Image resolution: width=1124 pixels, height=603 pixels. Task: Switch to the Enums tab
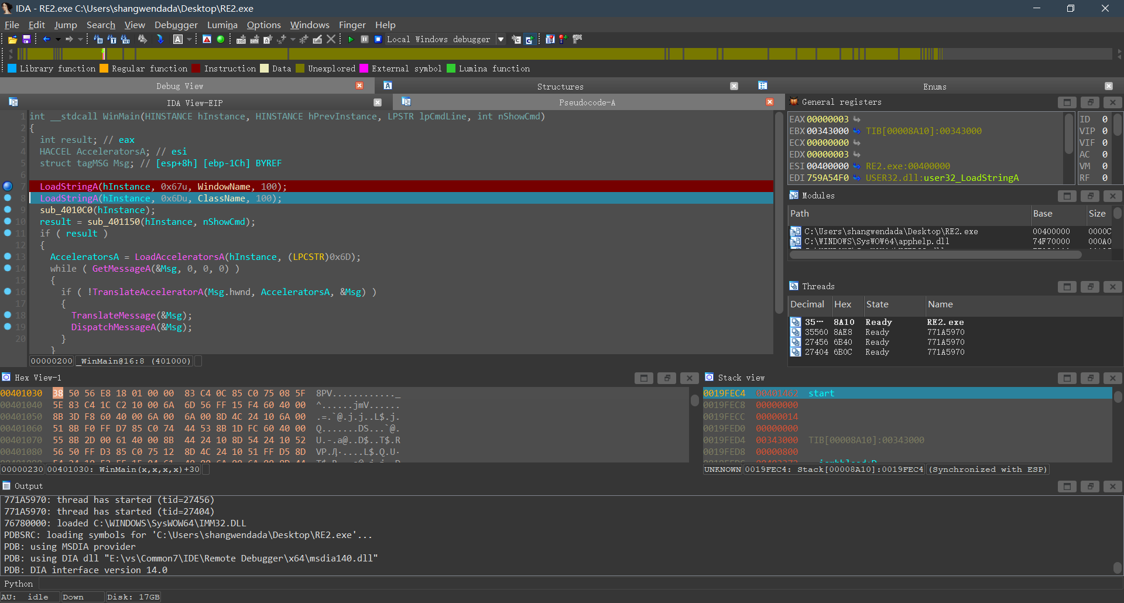[934, 86]
